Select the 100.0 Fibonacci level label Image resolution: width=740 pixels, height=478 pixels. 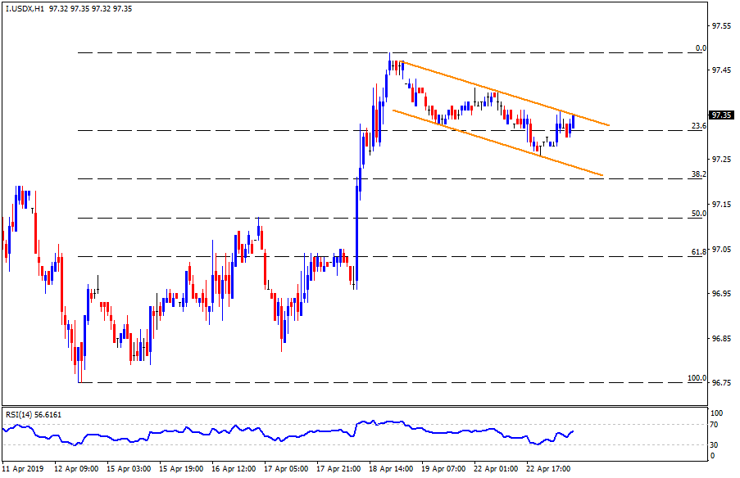[x=697, y=379]
